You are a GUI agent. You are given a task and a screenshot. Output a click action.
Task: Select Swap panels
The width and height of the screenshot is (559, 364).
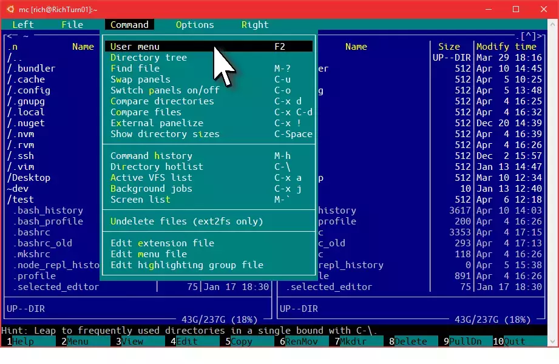[x=209, y=79]
